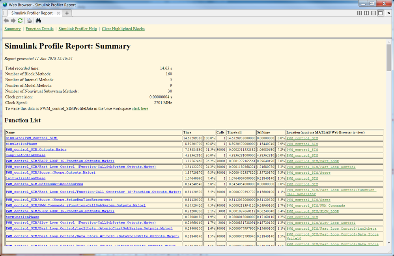The width and height of the screenshot is (394, 256).
Task: Open the Data_Store_Write10 DataStoreWrite Outputs.Major link
Action: pyautogui.click(x=92, y=236)
